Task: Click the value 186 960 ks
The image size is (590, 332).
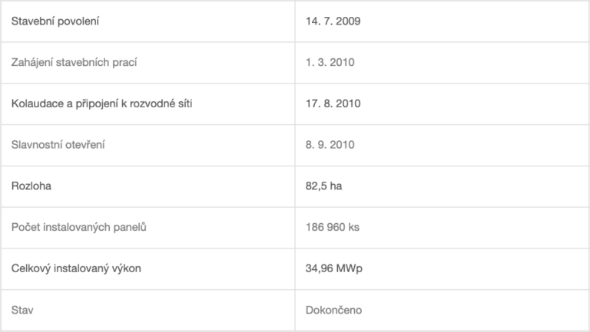Action: (332, 227)
